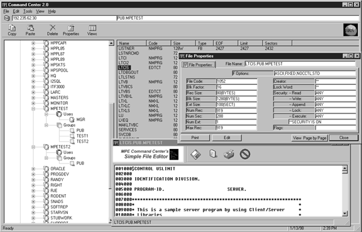Select the LTVBXL file in the list
Image resolution: width=362 pixels, height=232 pixels.
[125, 96]
